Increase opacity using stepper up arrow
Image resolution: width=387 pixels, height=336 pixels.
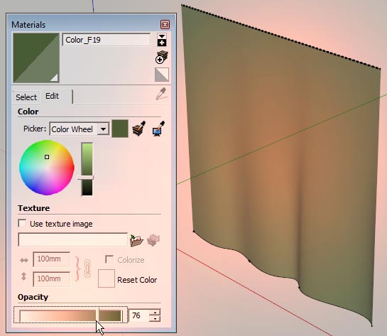155,313
